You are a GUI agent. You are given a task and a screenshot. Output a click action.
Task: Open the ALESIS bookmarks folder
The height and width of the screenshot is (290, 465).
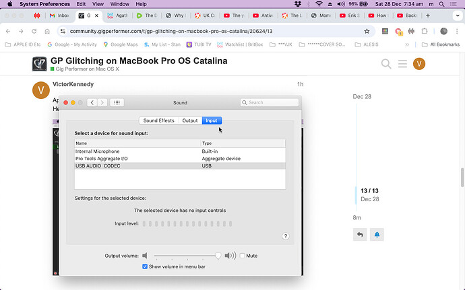coord(367,44)
